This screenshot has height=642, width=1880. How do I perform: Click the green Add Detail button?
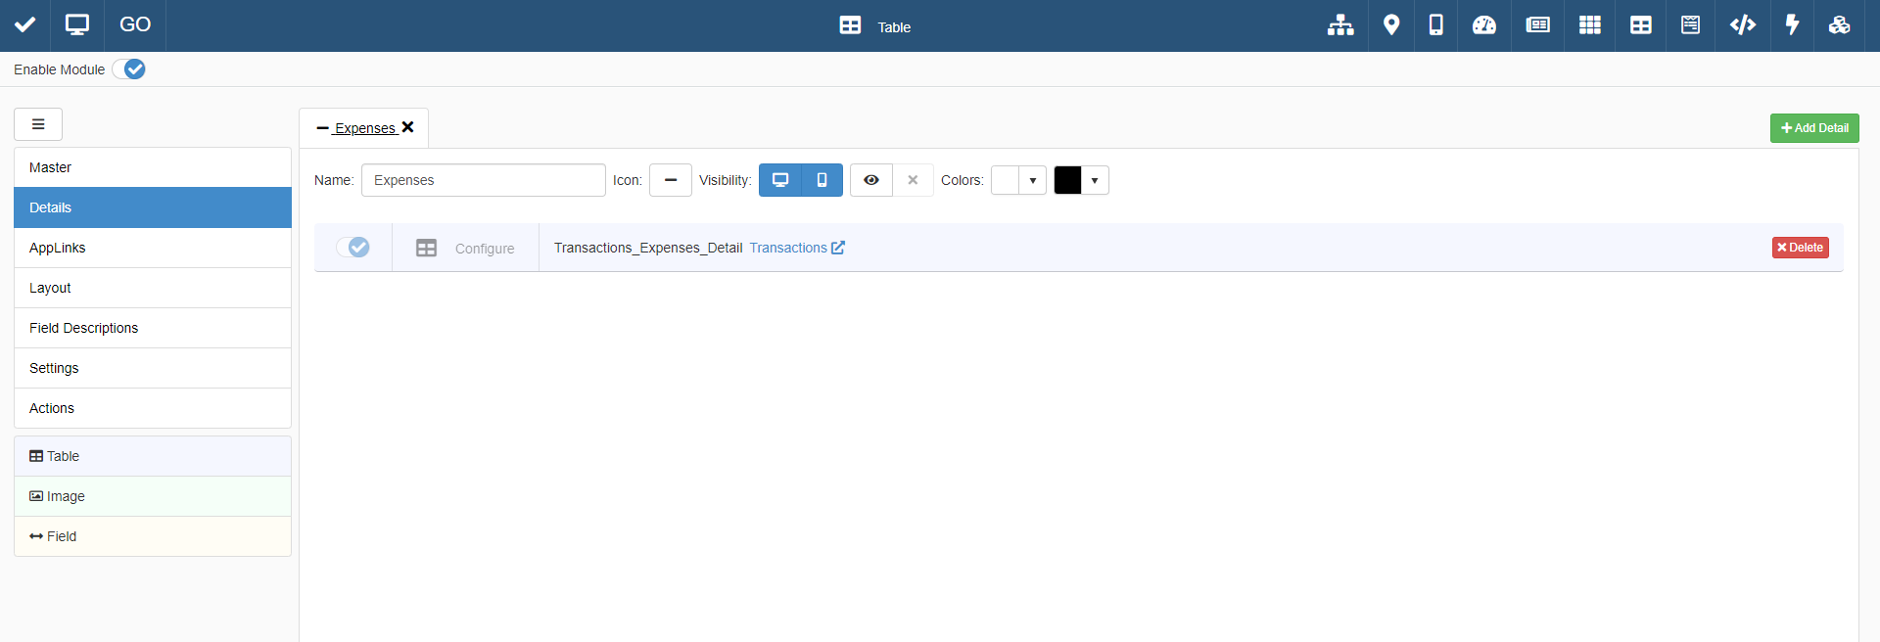[x=1813, y=128]
